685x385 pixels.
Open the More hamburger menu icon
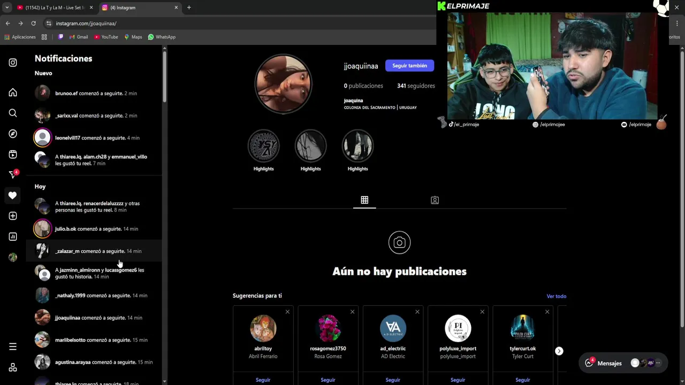pos(13,346)
